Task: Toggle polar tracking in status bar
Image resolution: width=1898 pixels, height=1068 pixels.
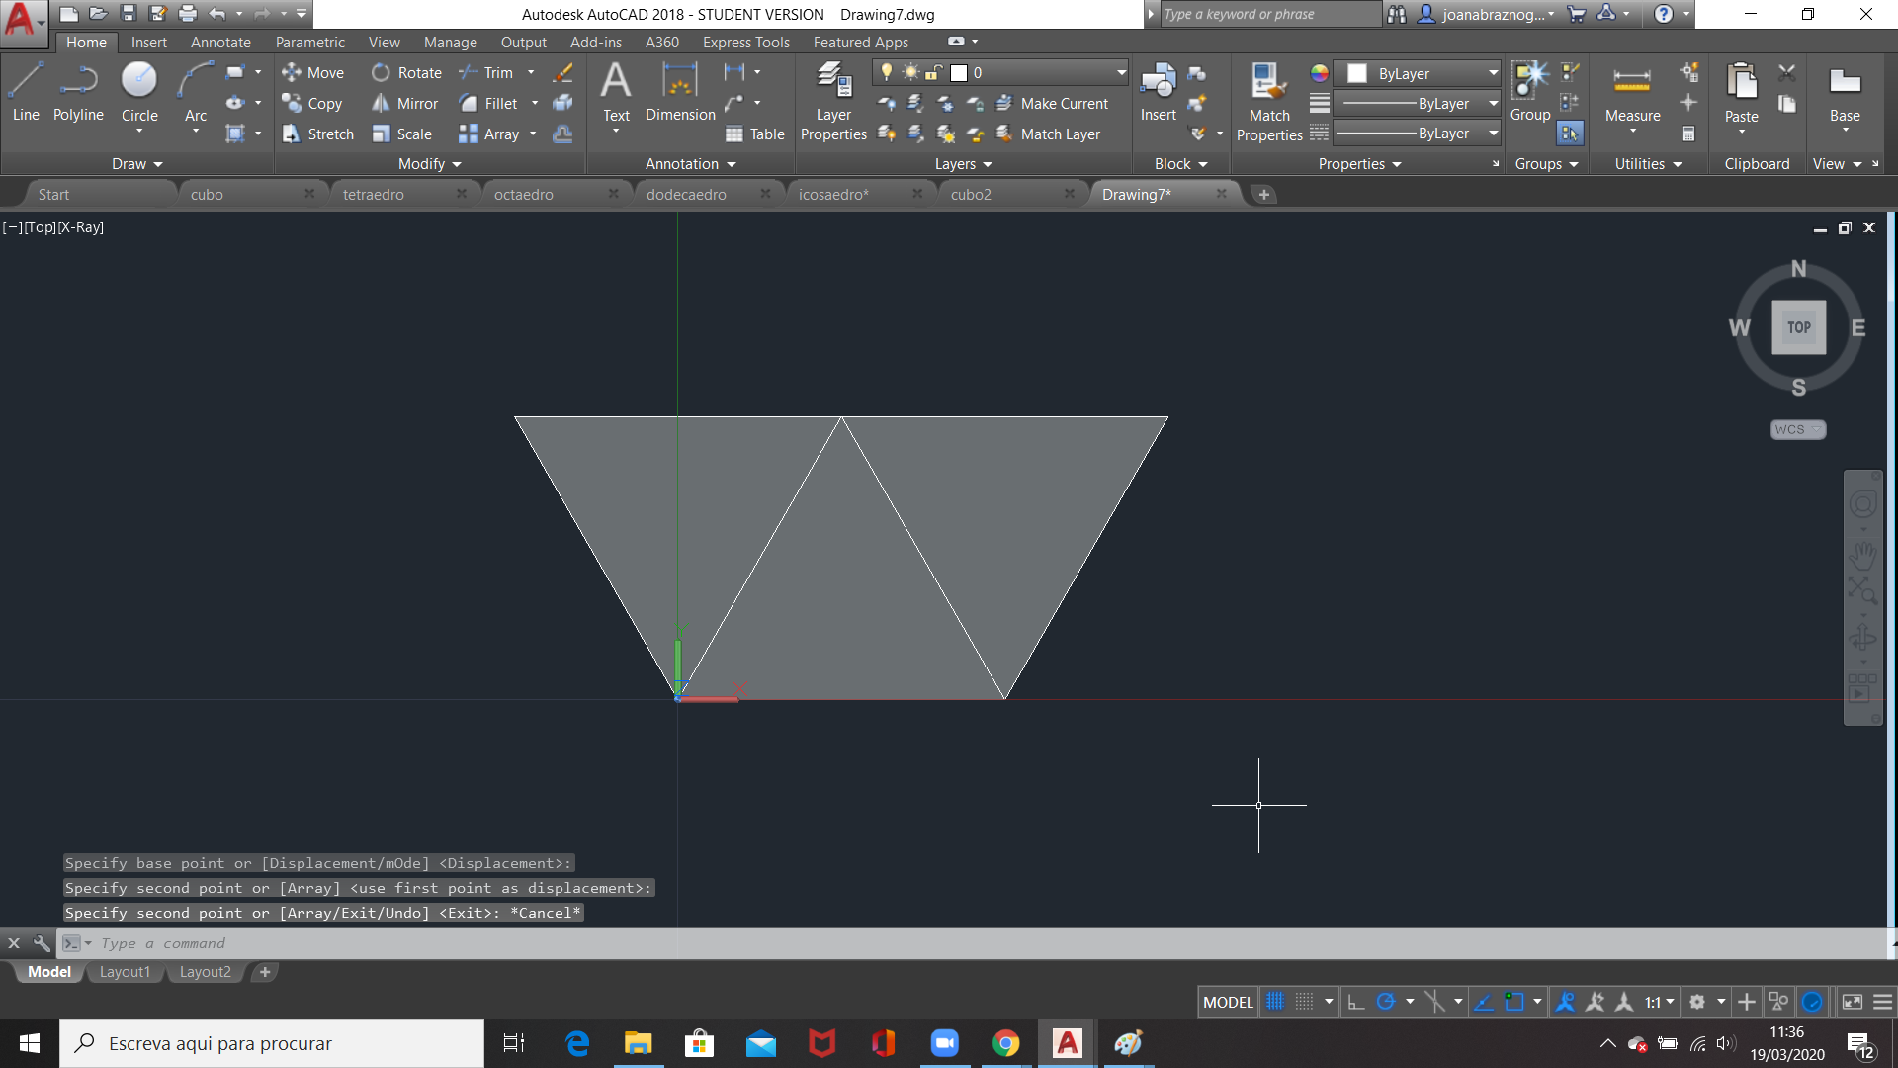Action: pos(1386,1002)
